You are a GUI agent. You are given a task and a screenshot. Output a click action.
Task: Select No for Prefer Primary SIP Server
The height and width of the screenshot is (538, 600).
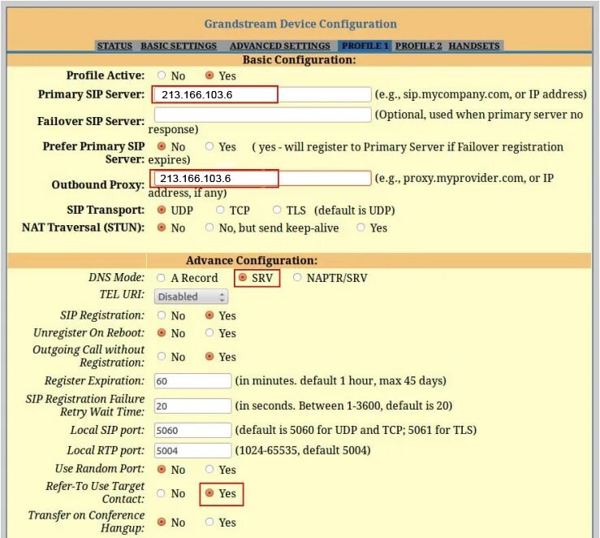coord(162,146)
